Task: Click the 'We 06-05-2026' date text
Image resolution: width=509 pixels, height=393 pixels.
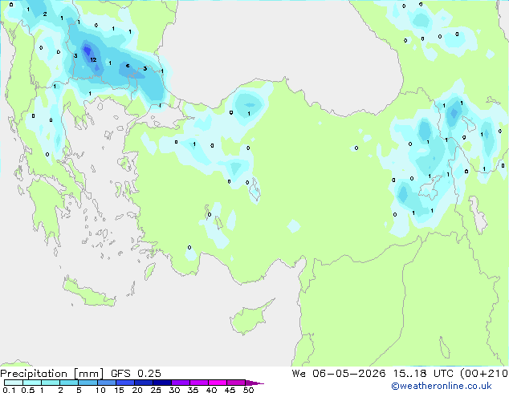Action: click(339, 374)
